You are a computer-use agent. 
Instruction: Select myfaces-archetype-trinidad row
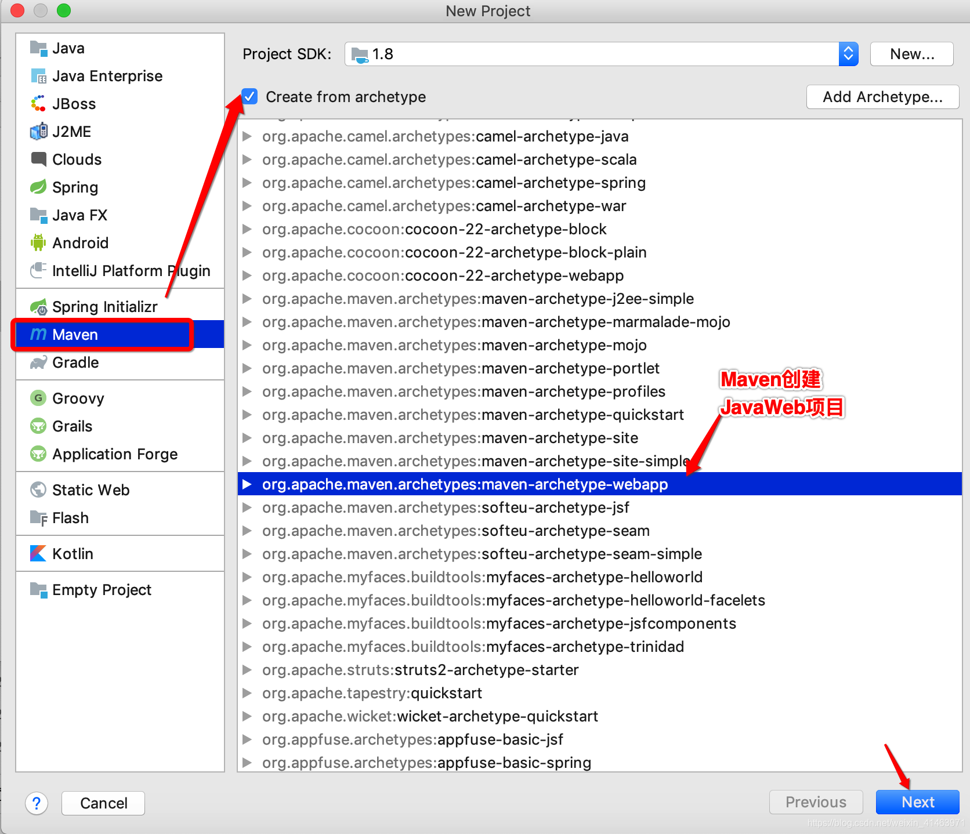[x=600, y=647]
